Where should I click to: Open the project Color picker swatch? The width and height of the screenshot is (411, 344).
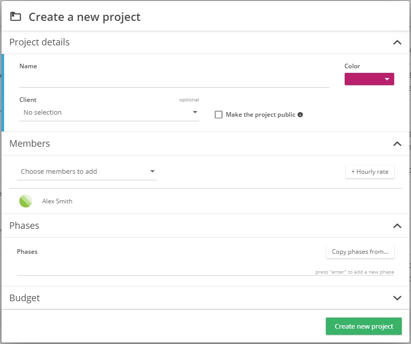369,79
